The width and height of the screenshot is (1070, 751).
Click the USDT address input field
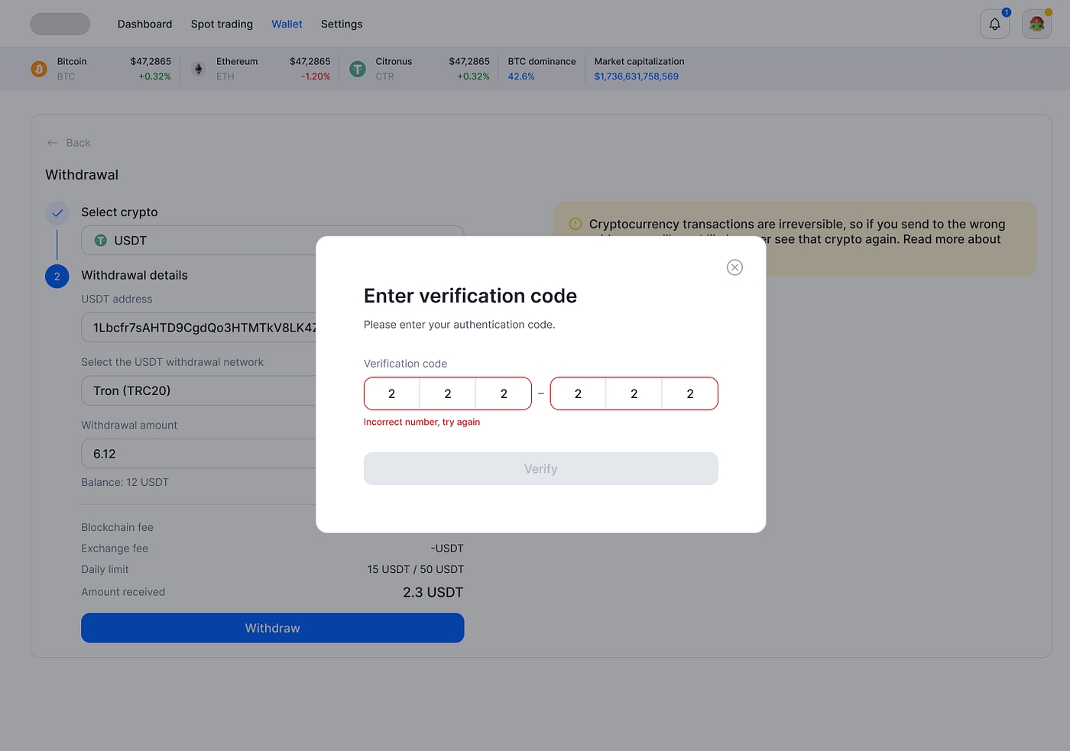(x=199, y=328)
